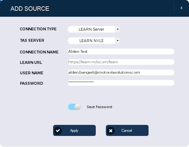This screenshot has width=189, height=147.
Task: Click the PASSWORD label
Action: (x=32, y=83)
